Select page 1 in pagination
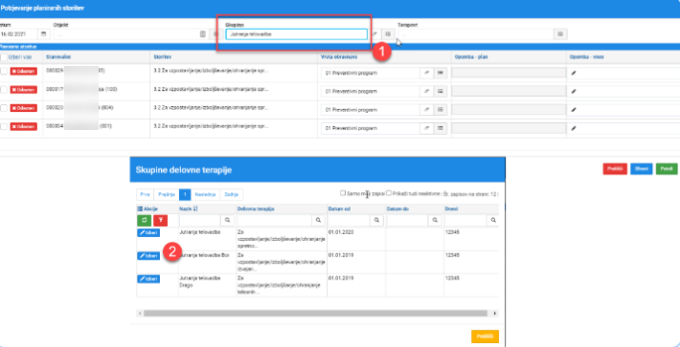The height and width of the screenshot is (347, 680). [185, 195]
